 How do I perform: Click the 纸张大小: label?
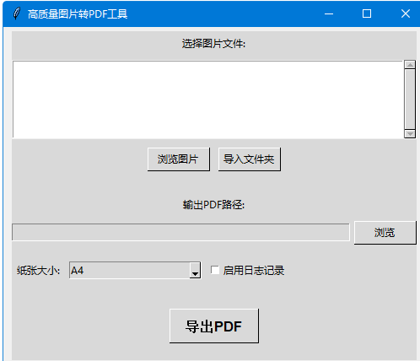click(x=38, y=271)
